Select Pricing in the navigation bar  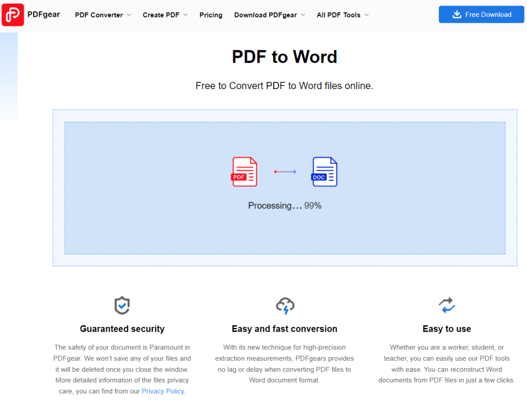click(211, 15)
